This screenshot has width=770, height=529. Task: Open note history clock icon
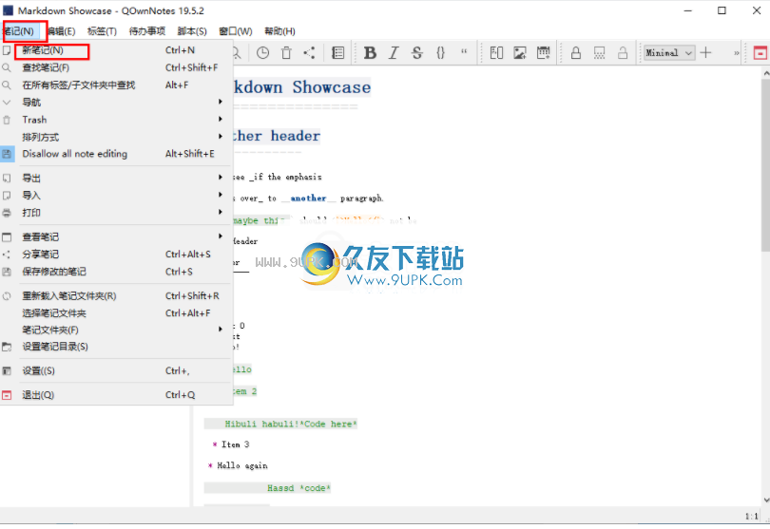coord(262,53)
